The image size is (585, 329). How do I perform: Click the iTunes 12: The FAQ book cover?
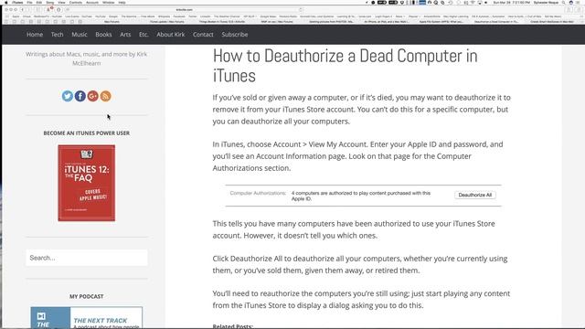pos(87,183)
